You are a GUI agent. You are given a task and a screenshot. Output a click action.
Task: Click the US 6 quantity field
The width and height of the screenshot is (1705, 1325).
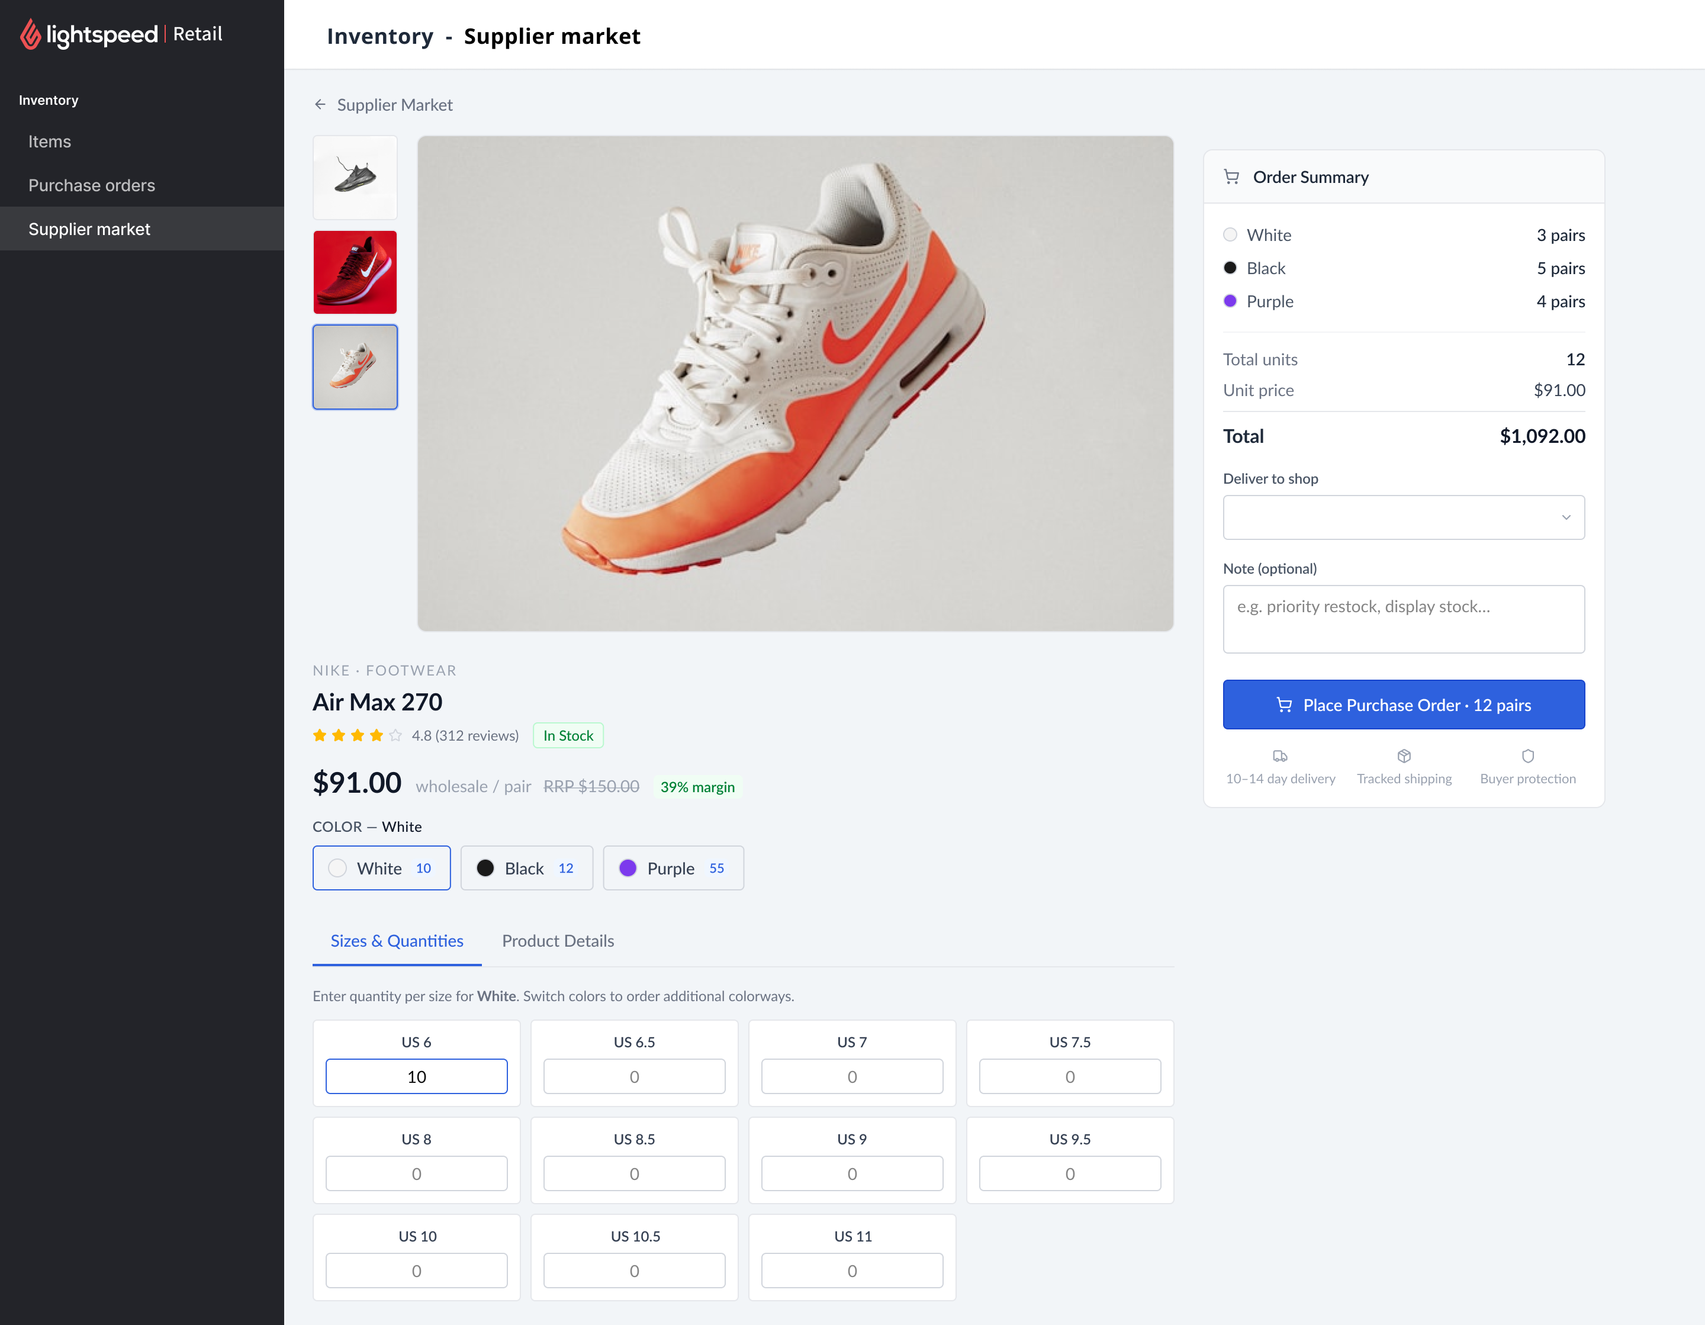pyautogui.click(x=416, y=1077)
